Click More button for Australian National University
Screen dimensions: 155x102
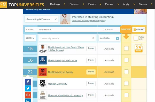pyautogui.click(x=91, y=95)
